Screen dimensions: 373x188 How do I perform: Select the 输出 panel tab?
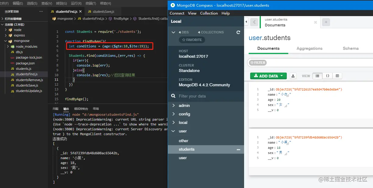[x=66, y=109]
